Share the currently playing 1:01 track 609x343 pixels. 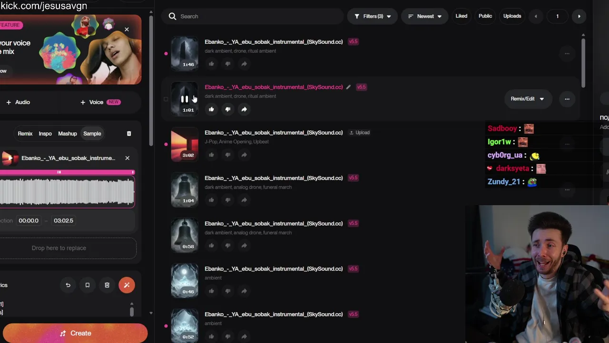tap(244, 109)
